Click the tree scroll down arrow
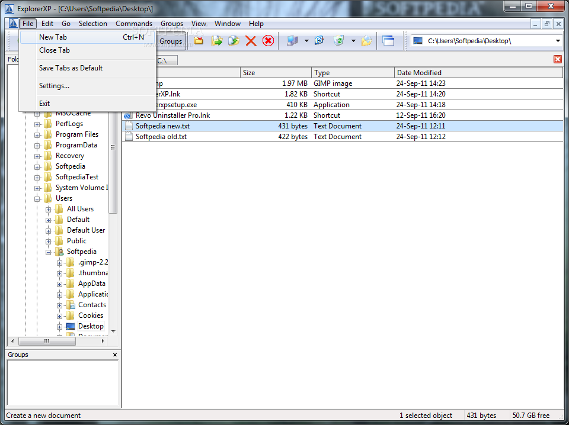 click(x=113, y=331)
